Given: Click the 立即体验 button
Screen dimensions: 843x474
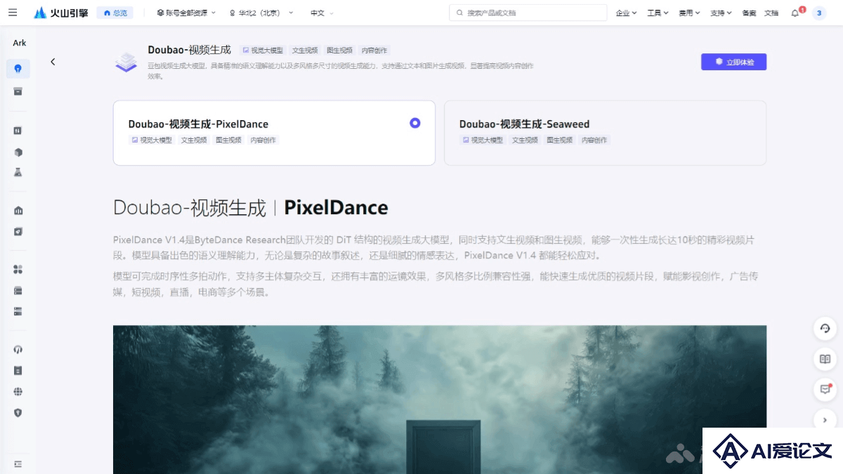Looking at the screenshot, I should [x=733, y=62].
